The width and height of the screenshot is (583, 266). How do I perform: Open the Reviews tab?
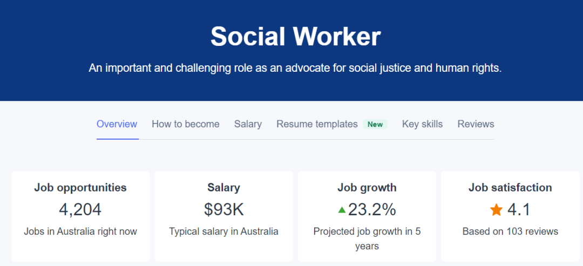(476, 124)
